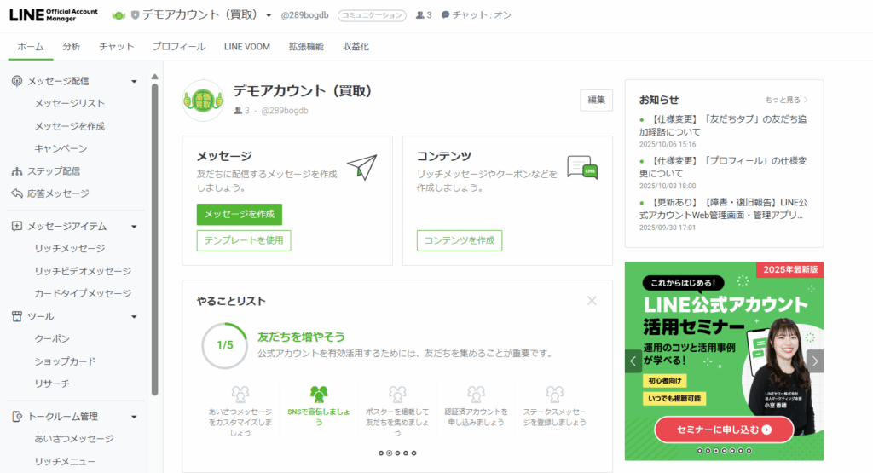
Task: Click the チャット：オン status in header
Action: click(x=476, y=15)
